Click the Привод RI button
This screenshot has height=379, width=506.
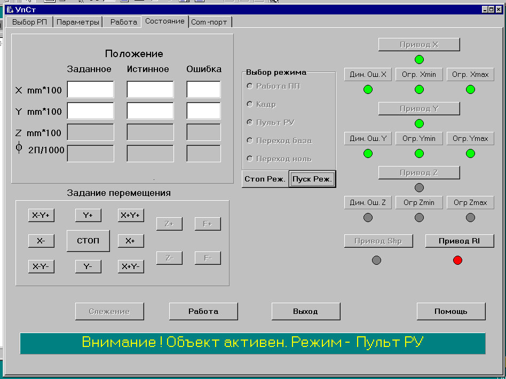click(x=460, y=241)
